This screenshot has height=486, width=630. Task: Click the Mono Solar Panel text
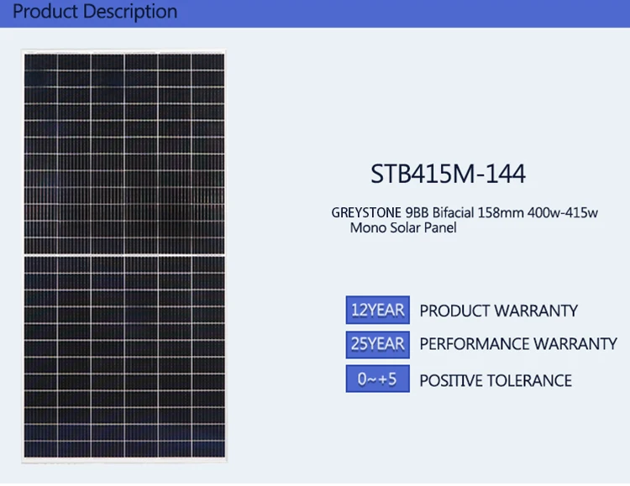(403, 228)
